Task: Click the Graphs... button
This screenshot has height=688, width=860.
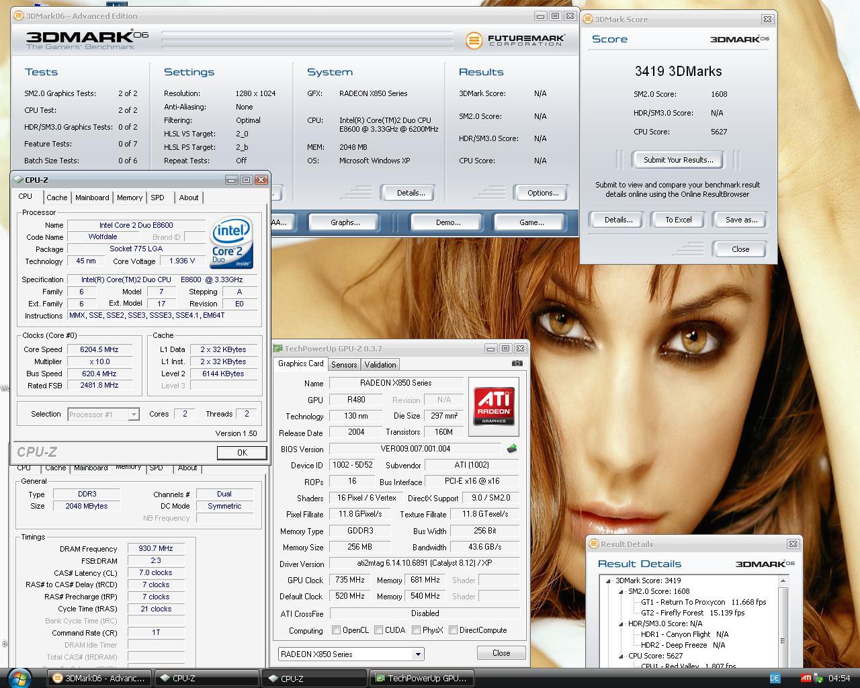Action: coord(345,222)
